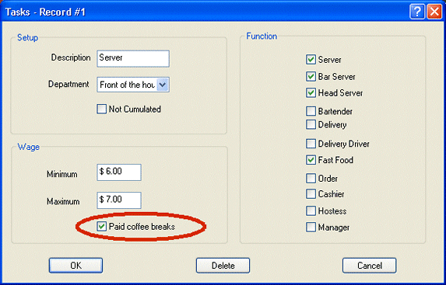Close the Tasks Record #1 dialog

(434, 12)
